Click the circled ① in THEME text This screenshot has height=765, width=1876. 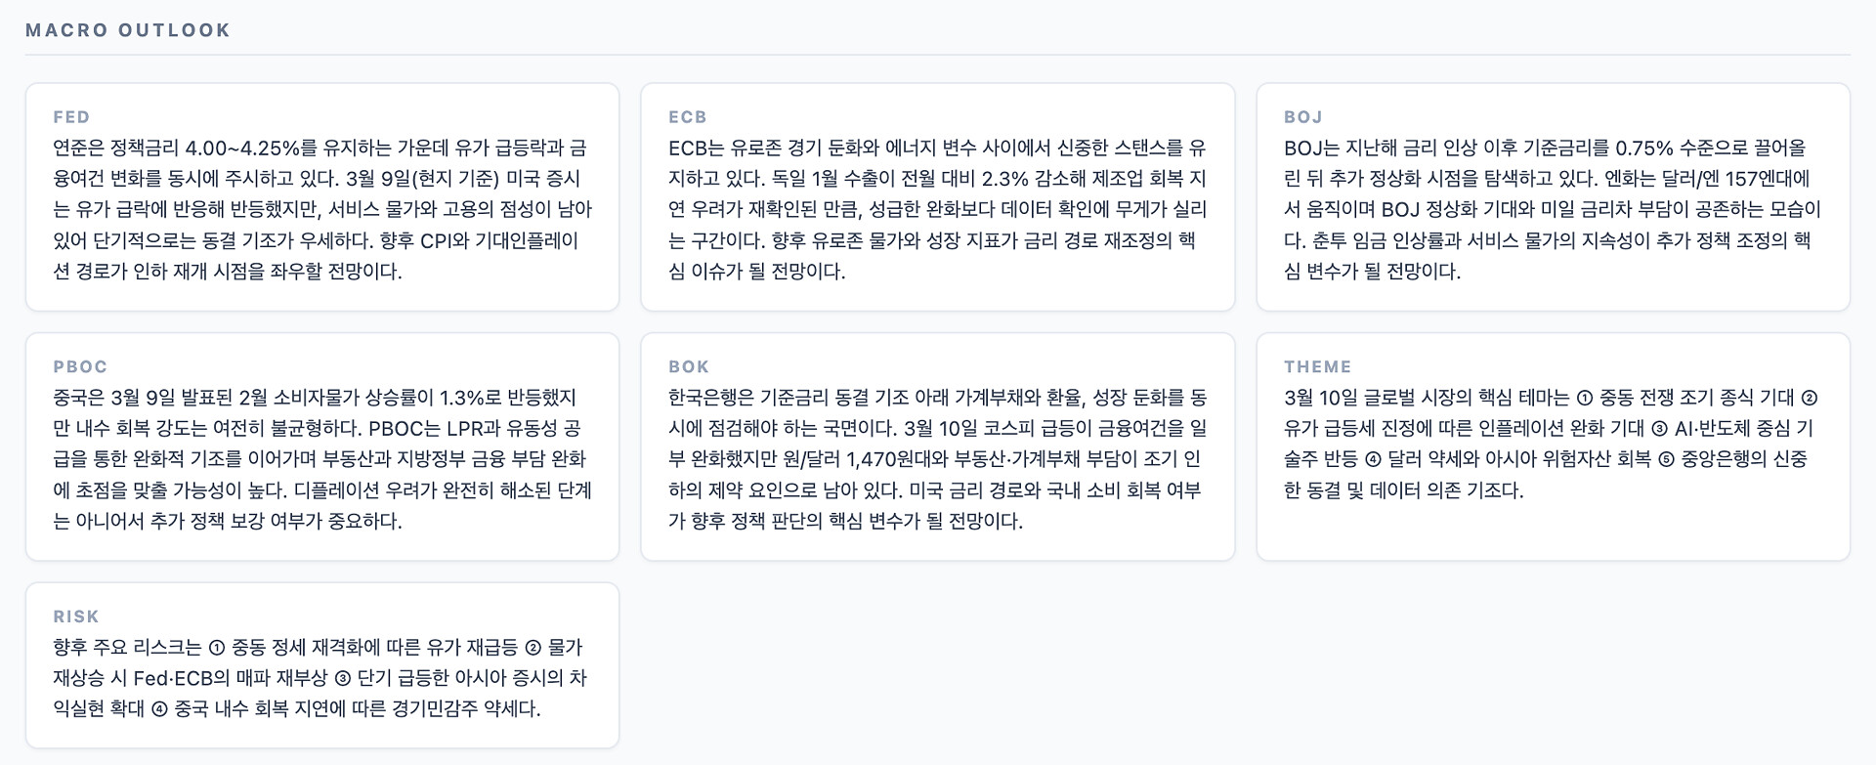[x=1585, y=398]
